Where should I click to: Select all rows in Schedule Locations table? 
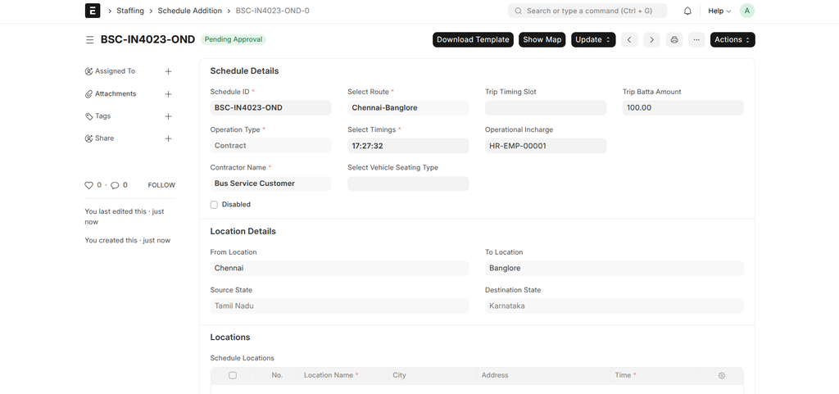pyautogui.click(x=233, y=375)
